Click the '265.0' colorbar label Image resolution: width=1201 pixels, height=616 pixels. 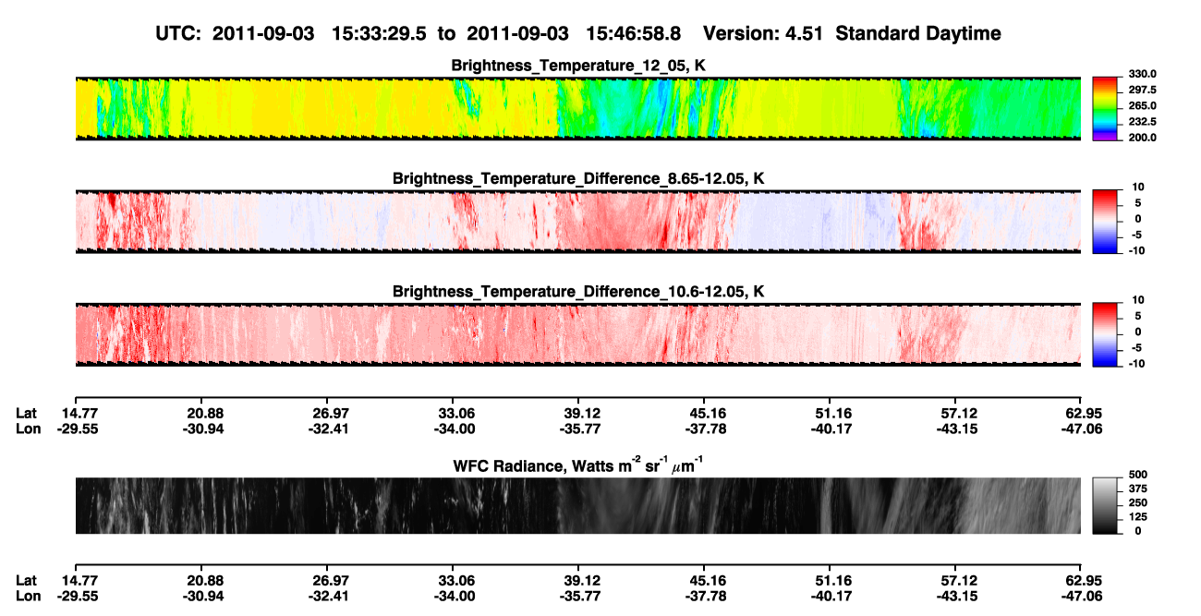[x=1144, y=105]
